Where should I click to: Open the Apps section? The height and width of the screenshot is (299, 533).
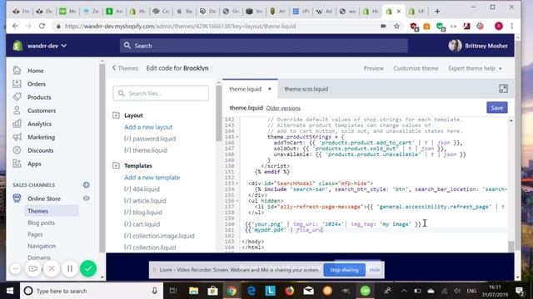[34, 164]
